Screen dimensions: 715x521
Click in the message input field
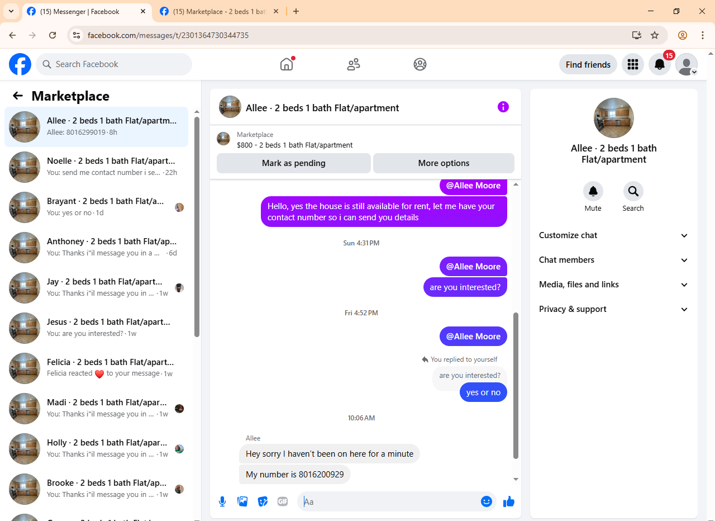point(391,501)
